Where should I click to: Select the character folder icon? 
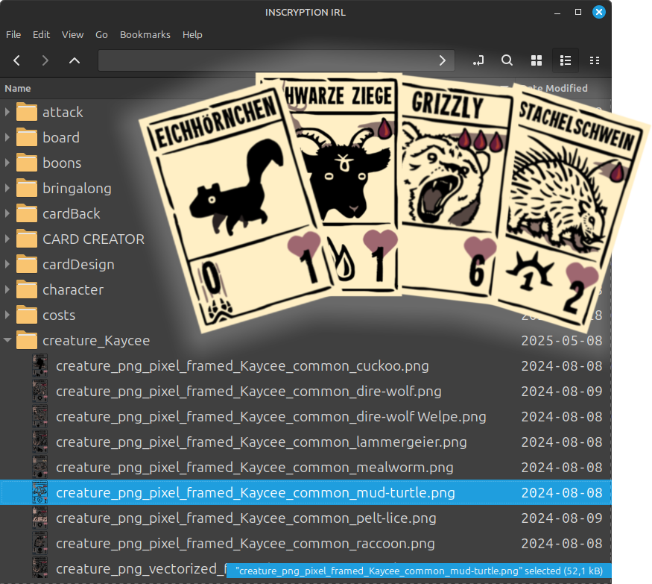pyautogui.click(x=27, y=289)
